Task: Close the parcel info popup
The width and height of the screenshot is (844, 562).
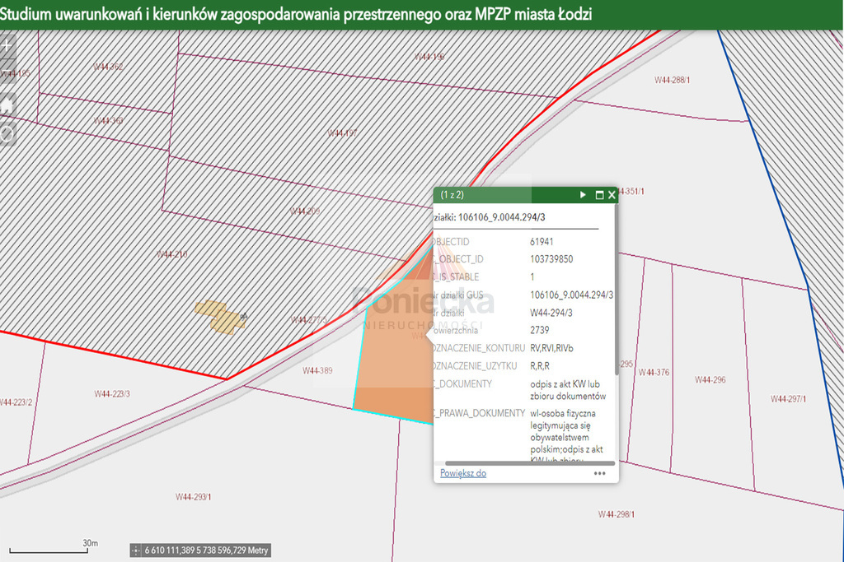Action: click(612, 195)
